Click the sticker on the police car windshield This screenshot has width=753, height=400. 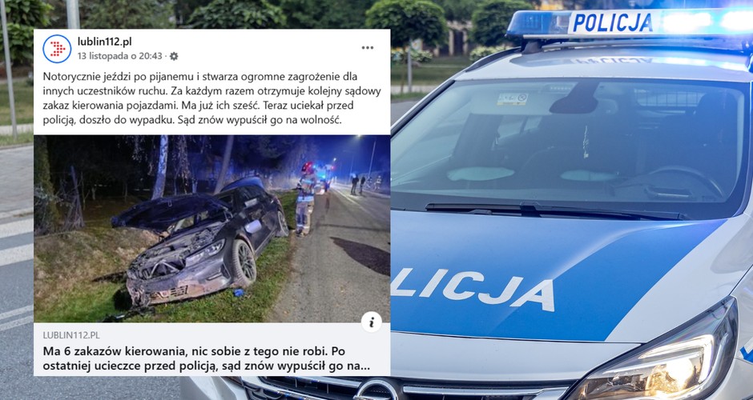point(512,99)
